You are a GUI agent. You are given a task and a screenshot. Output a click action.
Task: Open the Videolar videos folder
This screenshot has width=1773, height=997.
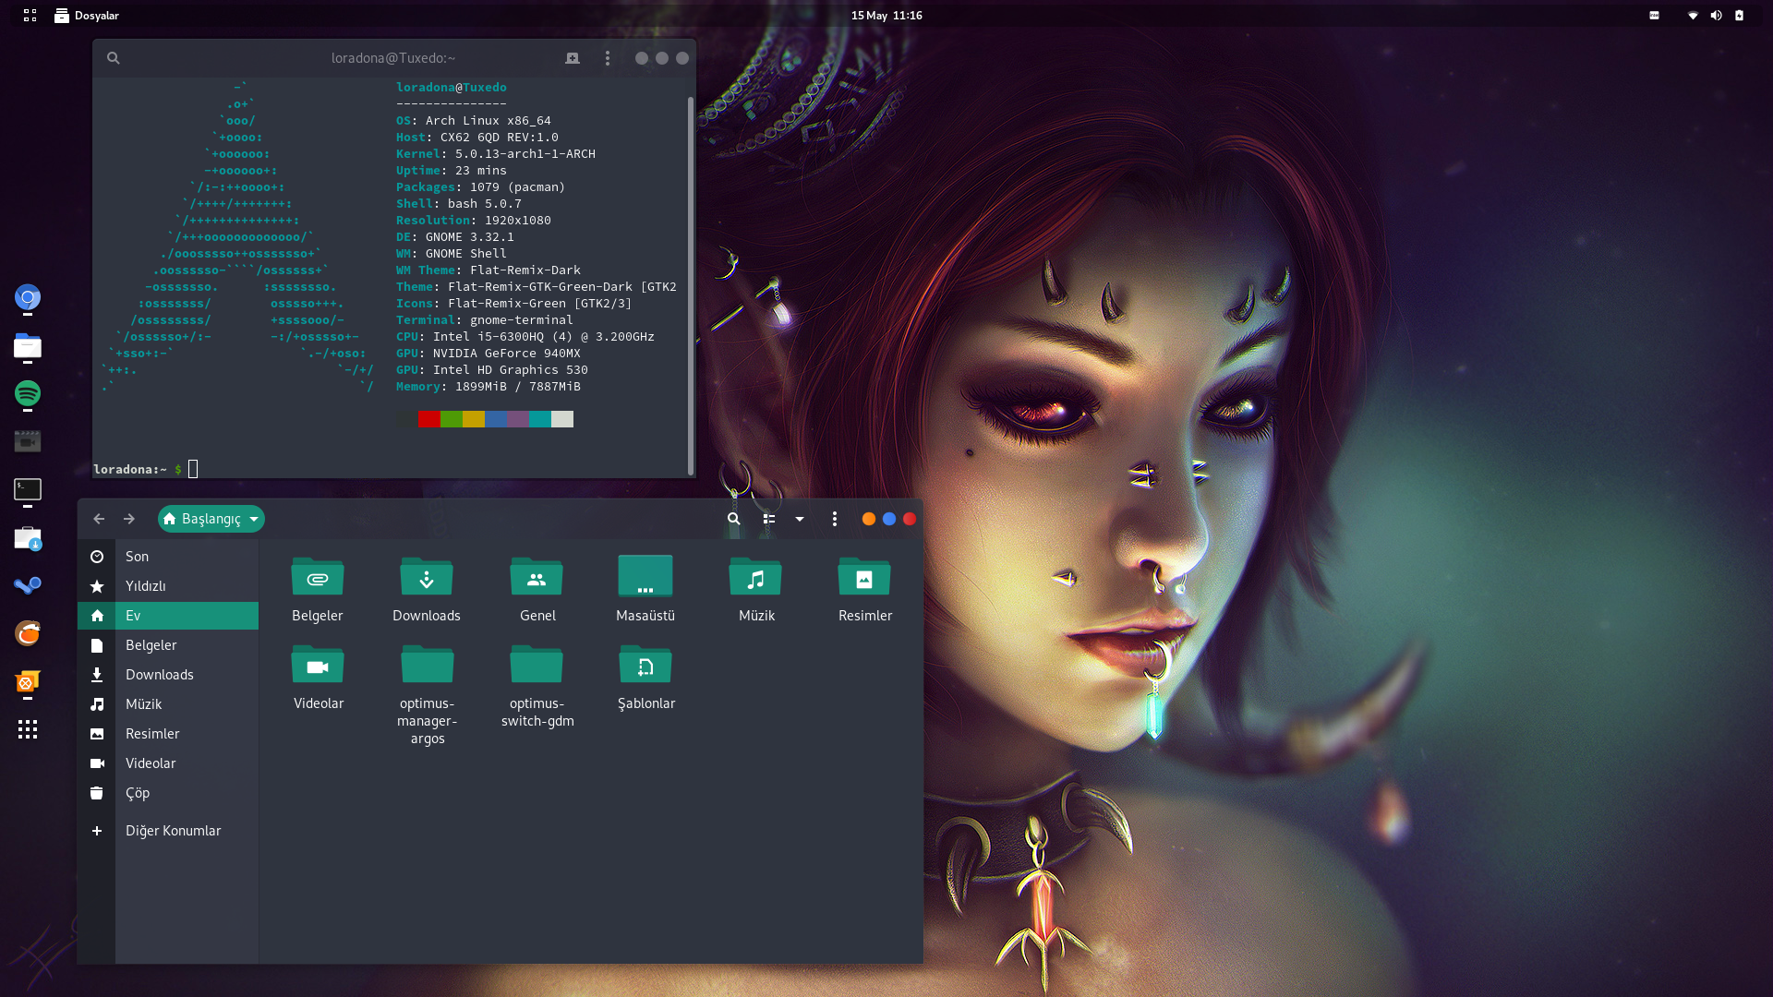coord(318,665)
